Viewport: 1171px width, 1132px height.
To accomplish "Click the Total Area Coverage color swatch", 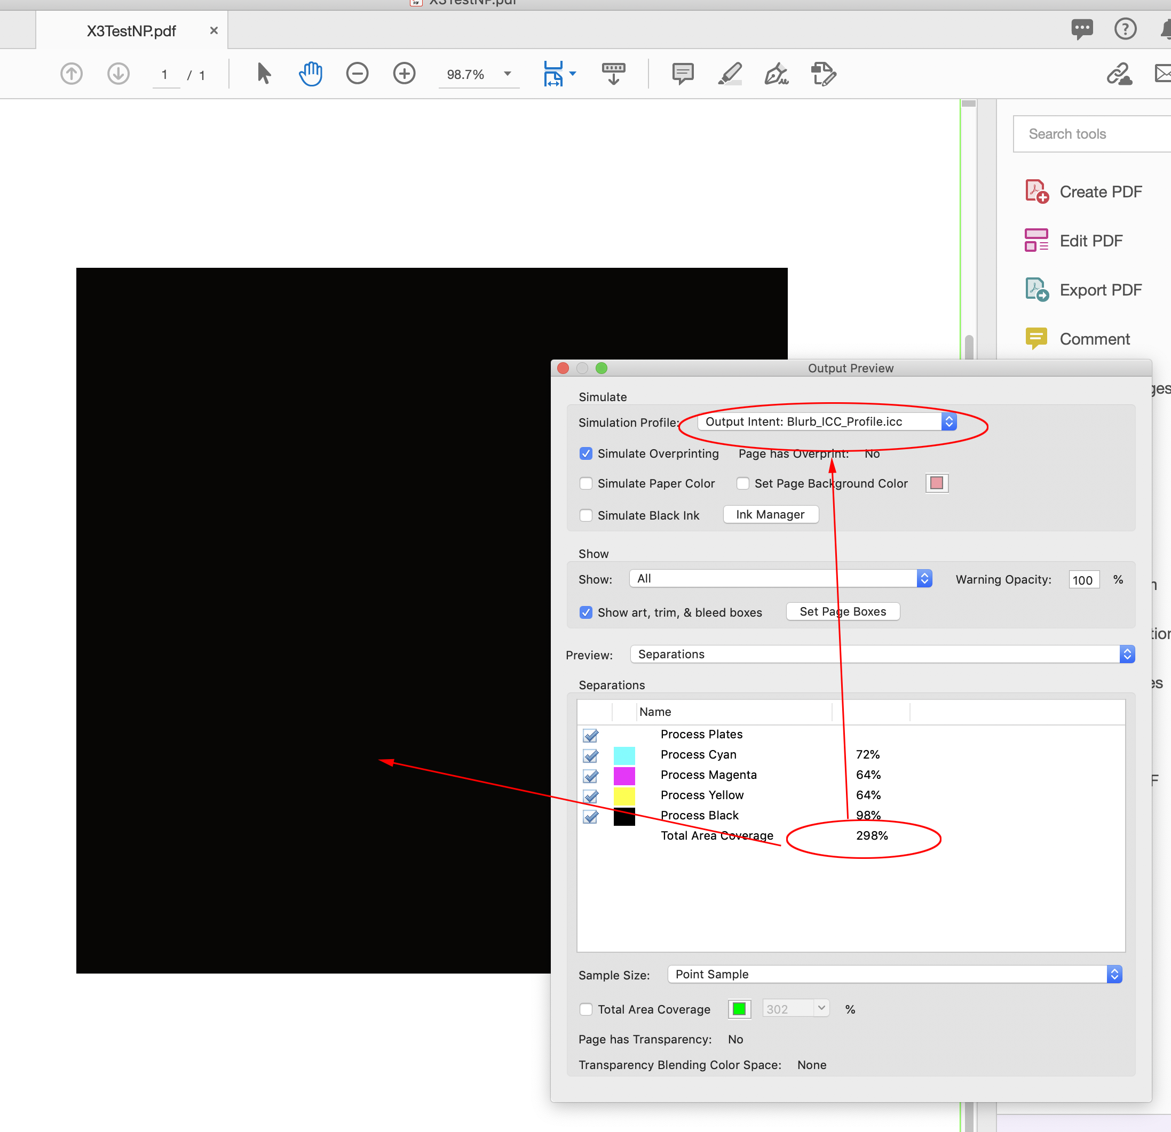I will coord(740,1009).
